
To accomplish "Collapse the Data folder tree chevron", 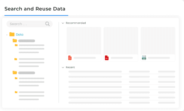I will 7,35.
